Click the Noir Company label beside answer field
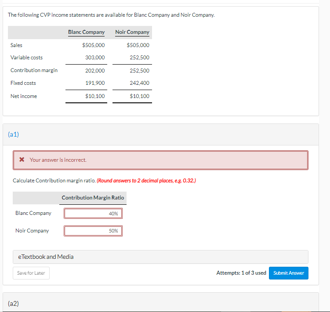Screen dimensions: 330x312 click(32, 231)
